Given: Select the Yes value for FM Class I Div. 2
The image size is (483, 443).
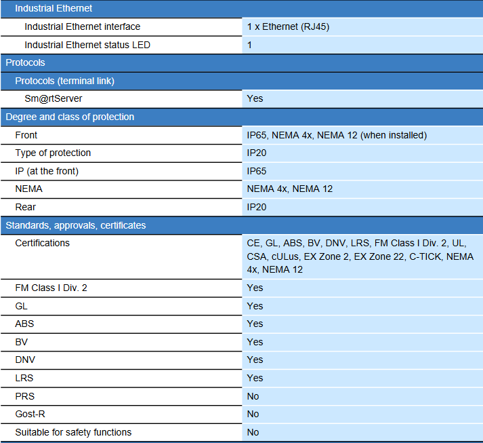Looking at the screenshot, I should pos(255,288).
